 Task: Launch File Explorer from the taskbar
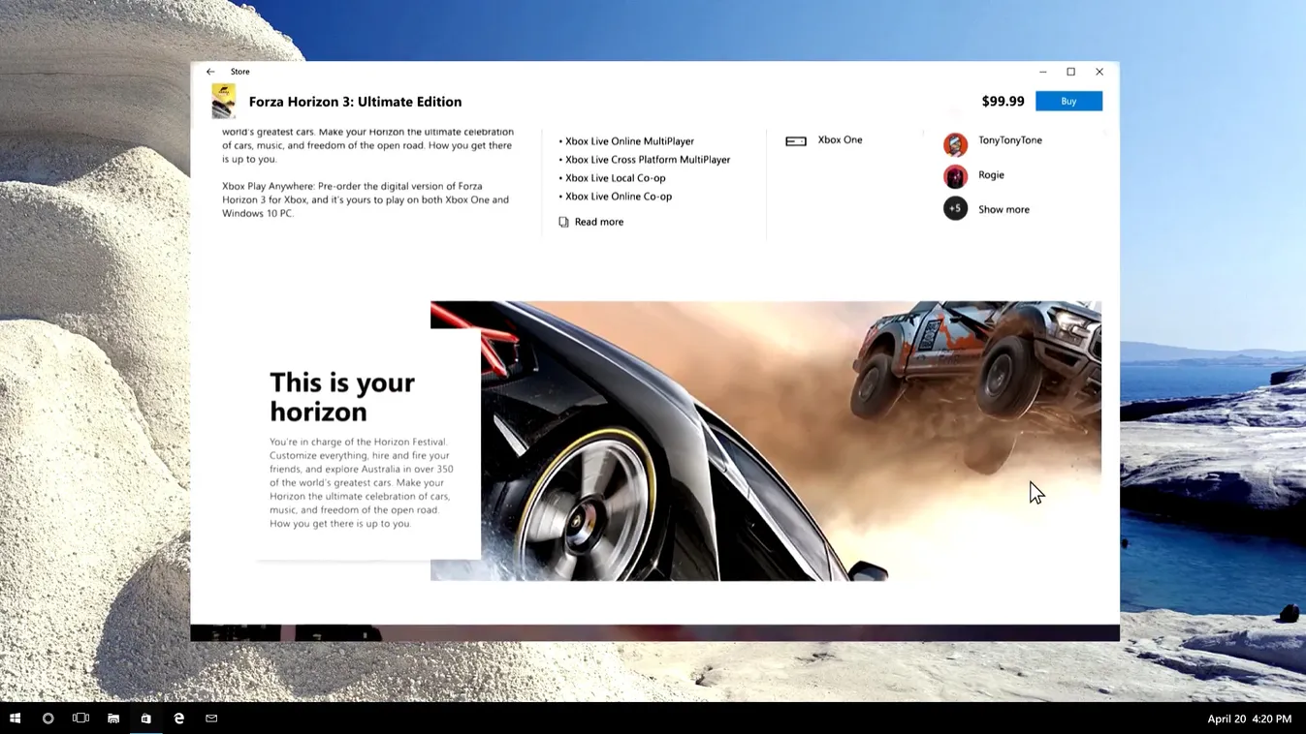coord(113,719)
